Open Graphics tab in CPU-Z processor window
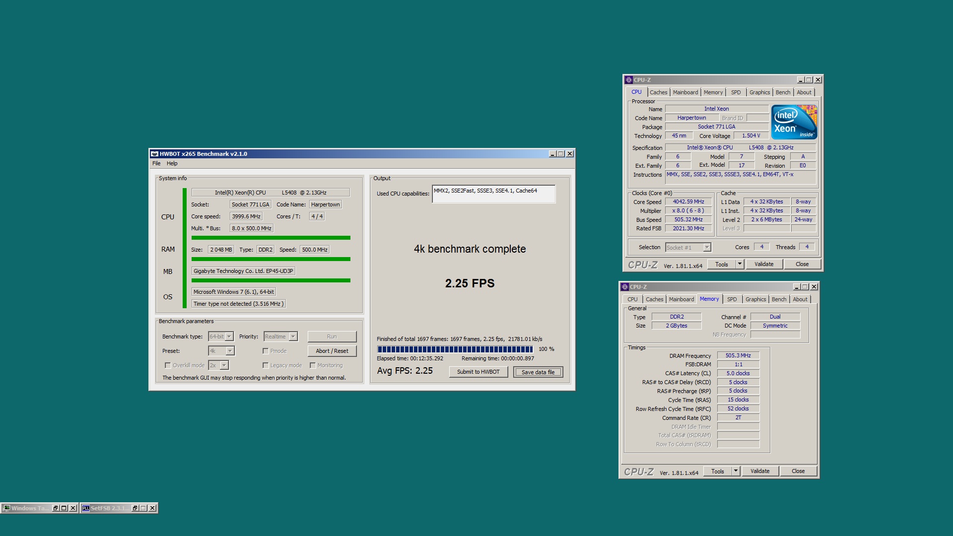 point(759,92)
